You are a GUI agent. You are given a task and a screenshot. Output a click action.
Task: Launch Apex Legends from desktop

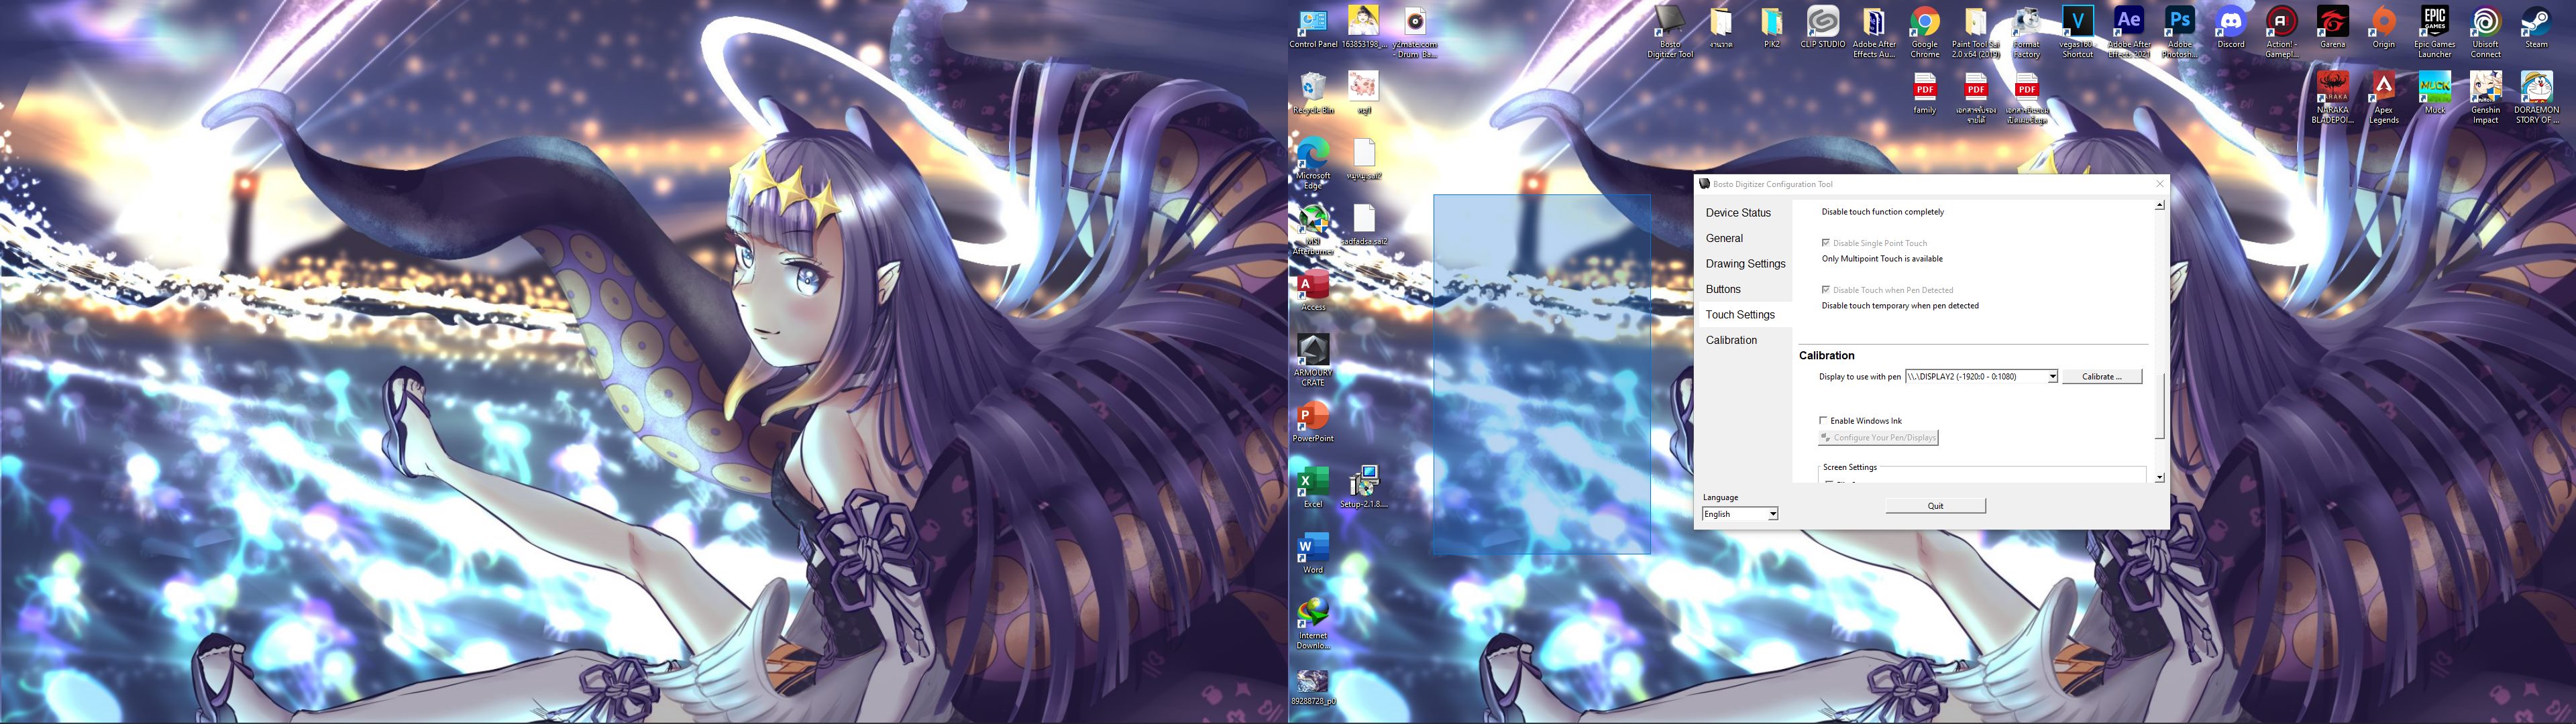(x=2384, y=97)
